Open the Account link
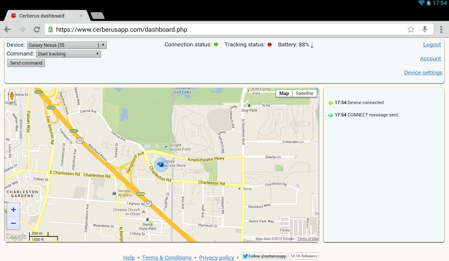Image resolution: width=449 pixels, height=261 pixels. pyautogui.click(x=430, y=58)
